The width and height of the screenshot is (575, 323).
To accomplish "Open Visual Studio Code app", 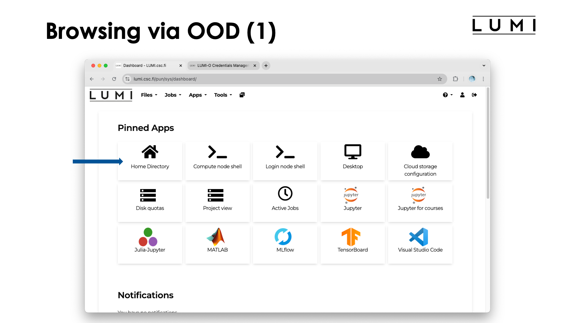I will click(420, 240).
